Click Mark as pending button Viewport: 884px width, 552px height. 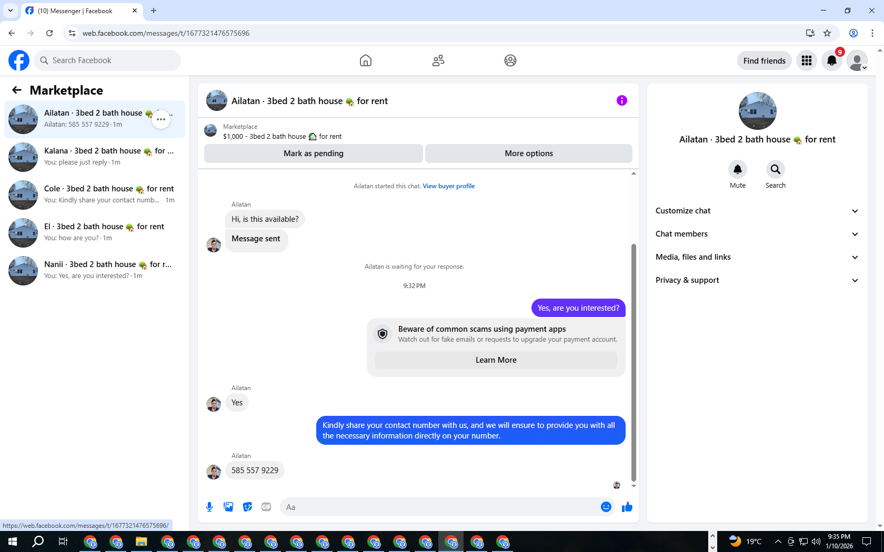coord(314,154)
